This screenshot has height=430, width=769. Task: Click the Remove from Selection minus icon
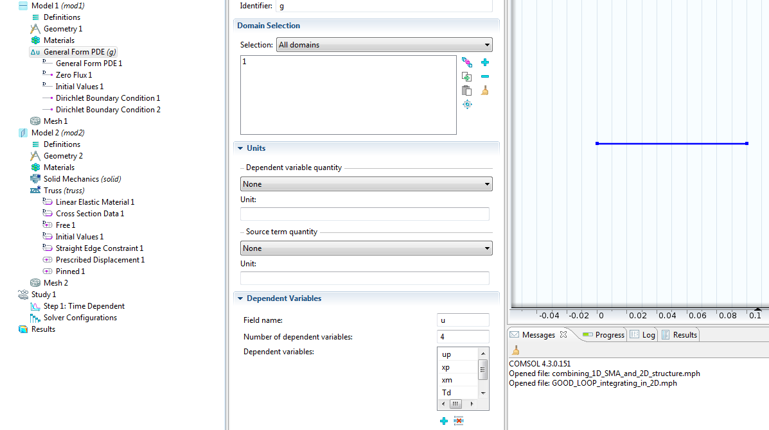[485, 76]
